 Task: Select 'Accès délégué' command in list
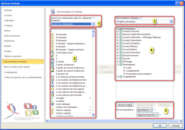tap(62, 104)
